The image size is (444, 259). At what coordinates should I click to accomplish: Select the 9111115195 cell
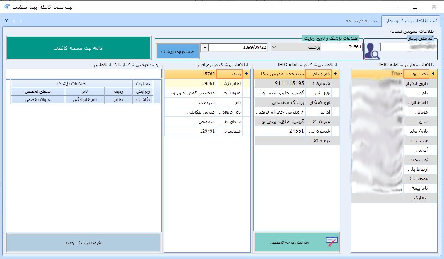280,83
